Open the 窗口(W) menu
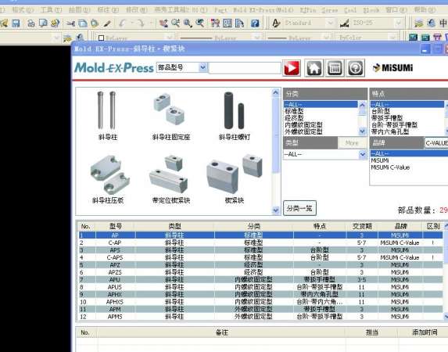Viewport: 448px width, 352px height. click(396, 10)
